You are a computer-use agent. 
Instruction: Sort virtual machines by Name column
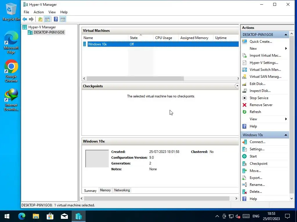(x=105, y=38)
